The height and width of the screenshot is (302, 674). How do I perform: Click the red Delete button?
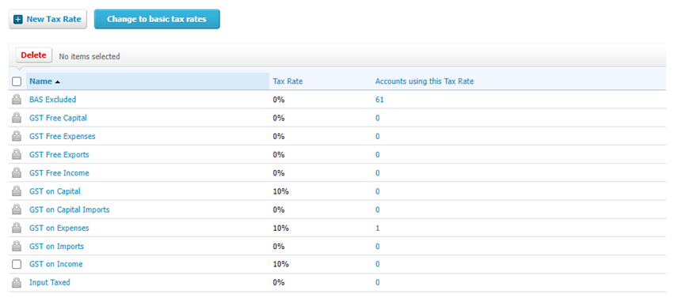coord(33,55)
